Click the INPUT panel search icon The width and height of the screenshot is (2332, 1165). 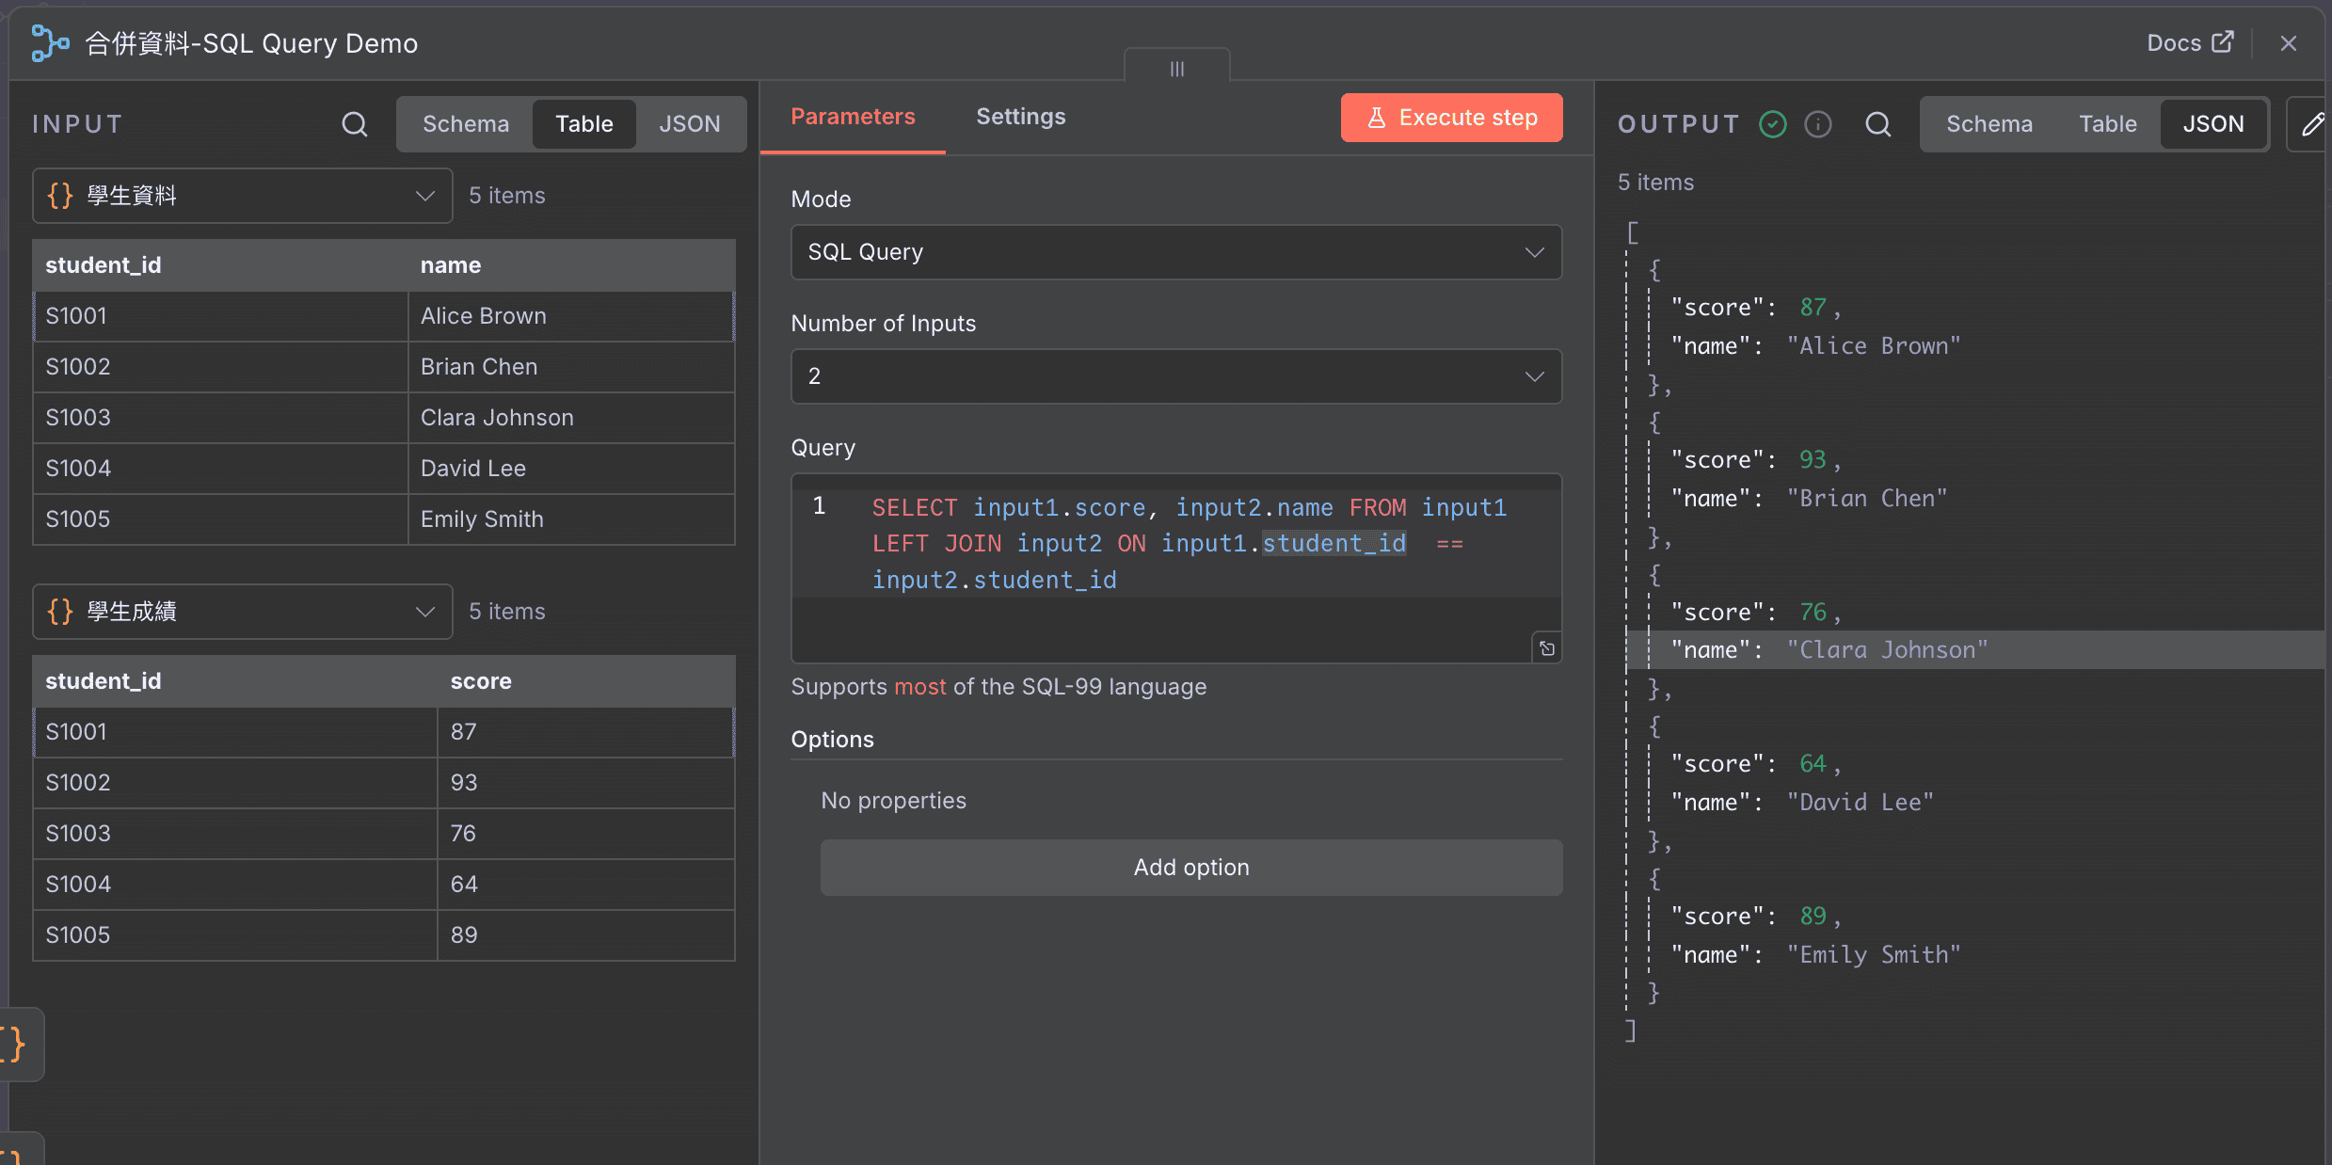coord(354,123)
